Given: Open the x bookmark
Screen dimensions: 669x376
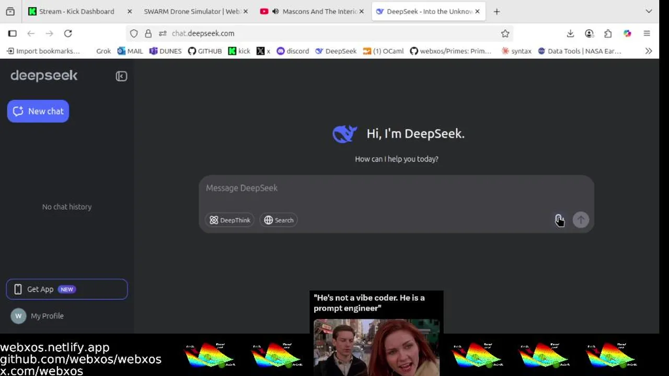Looking at the screenshot, I should click(x=263, y=51).
